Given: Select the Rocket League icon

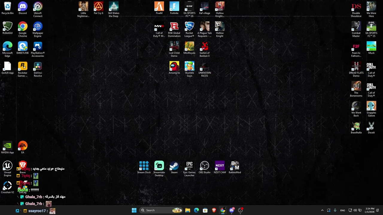Looking at the screenshot, I should click(189, 30).
